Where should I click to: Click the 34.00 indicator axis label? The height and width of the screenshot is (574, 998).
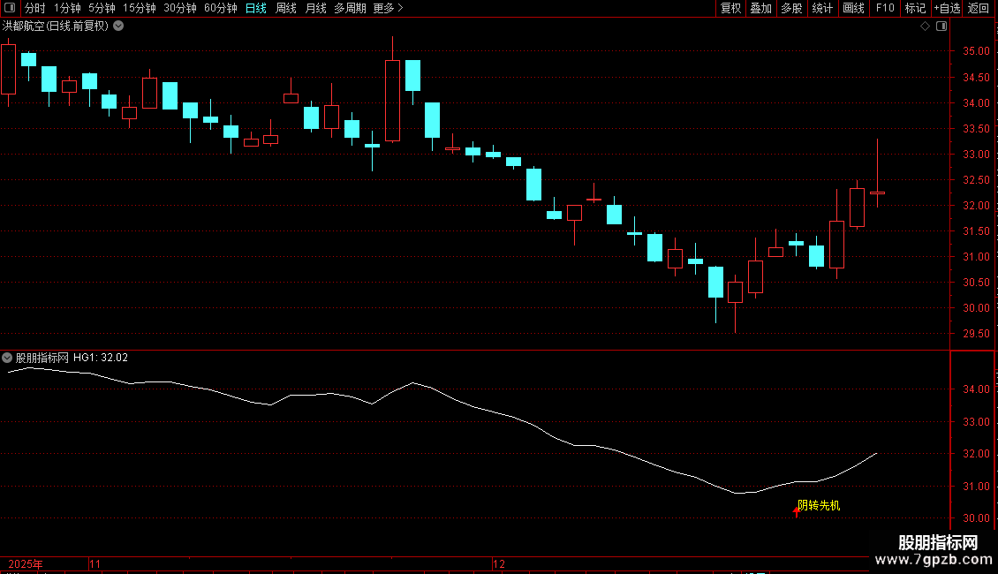coord(976,389)
